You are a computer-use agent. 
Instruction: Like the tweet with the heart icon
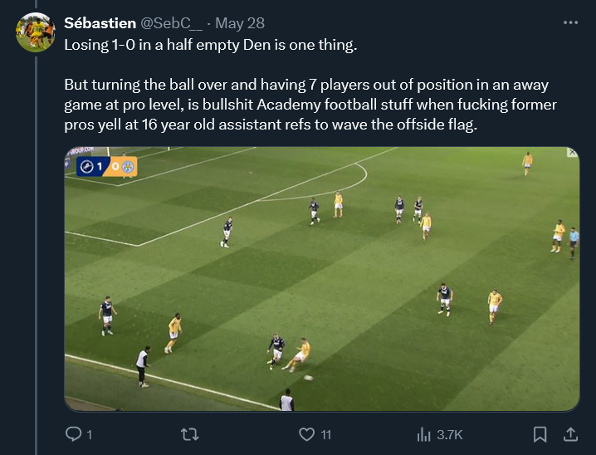307,434
